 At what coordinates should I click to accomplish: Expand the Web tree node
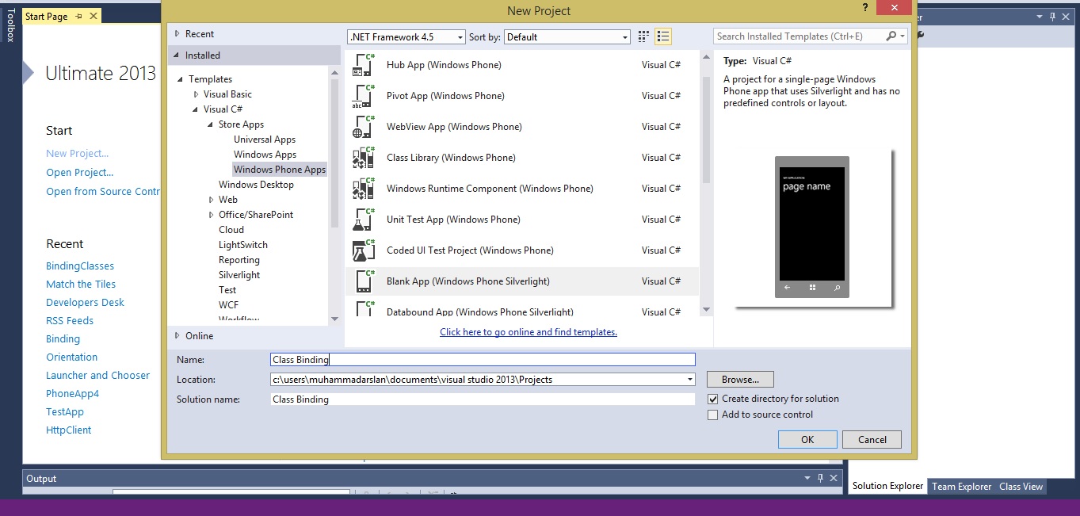pos(211,200)
